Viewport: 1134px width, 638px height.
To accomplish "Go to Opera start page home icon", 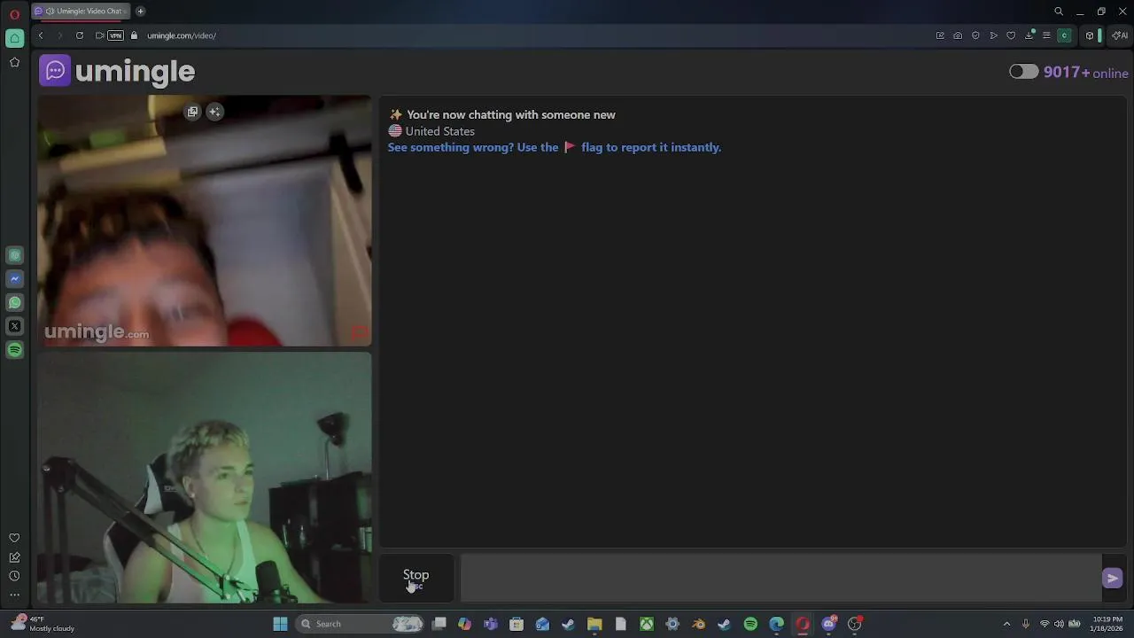I will point(14,38).
